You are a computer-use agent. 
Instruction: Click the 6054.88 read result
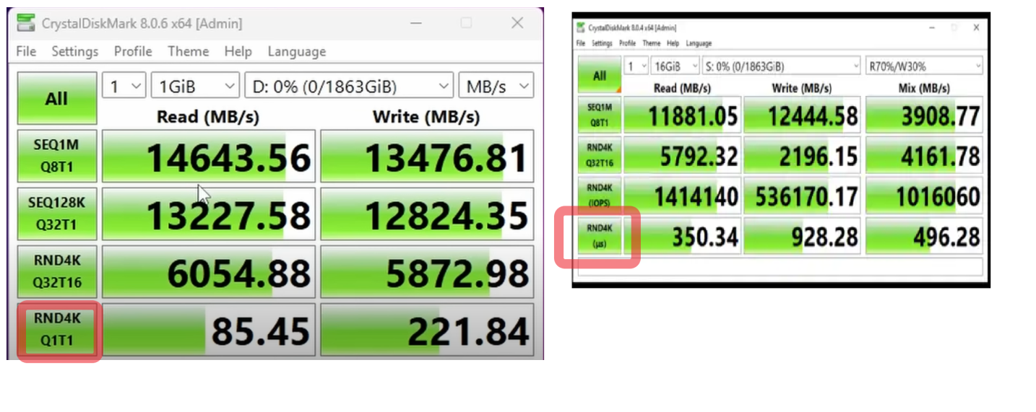click(x=208, y=271)
